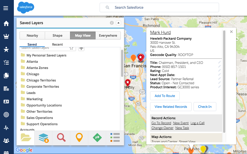
Task: Switch to the Saved sub-tab
Action: [32, 45]
